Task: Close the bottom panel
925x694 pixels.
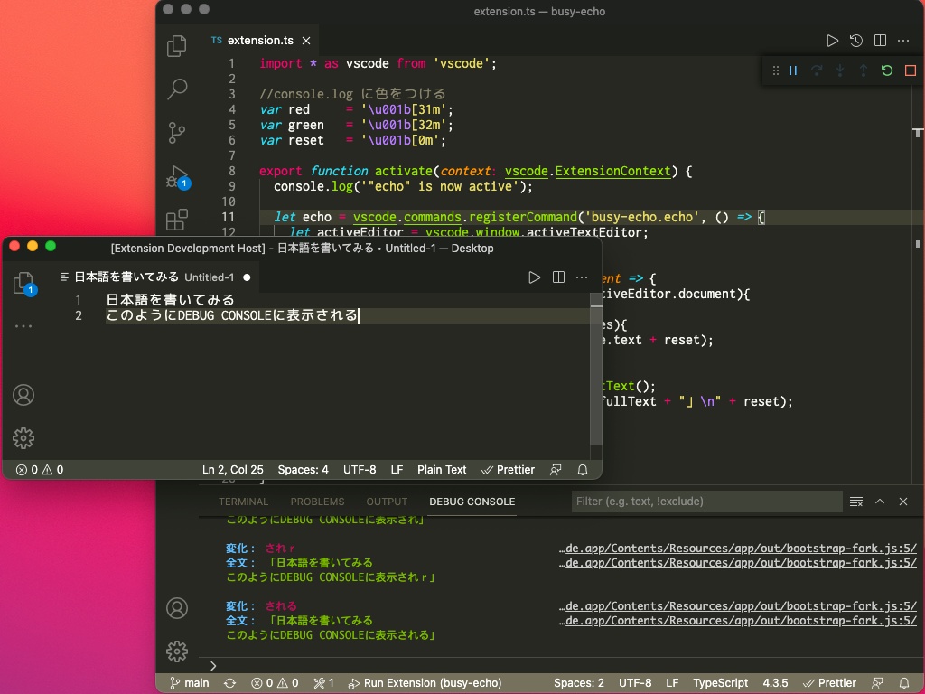Action: tap(903, 502)
